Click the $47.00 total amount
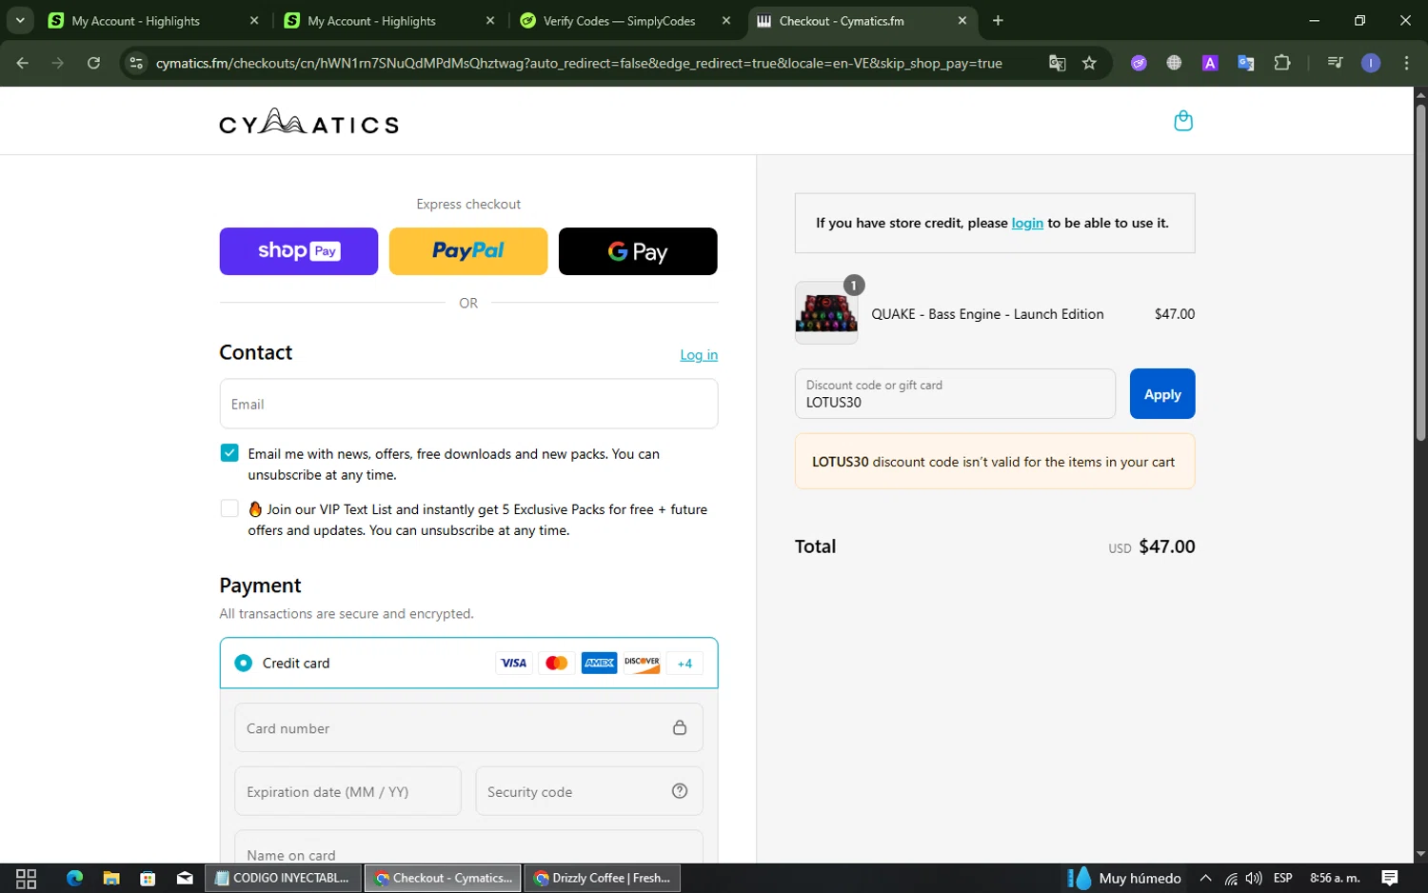The image size is (1428, 893). [x=1167, y=546]
